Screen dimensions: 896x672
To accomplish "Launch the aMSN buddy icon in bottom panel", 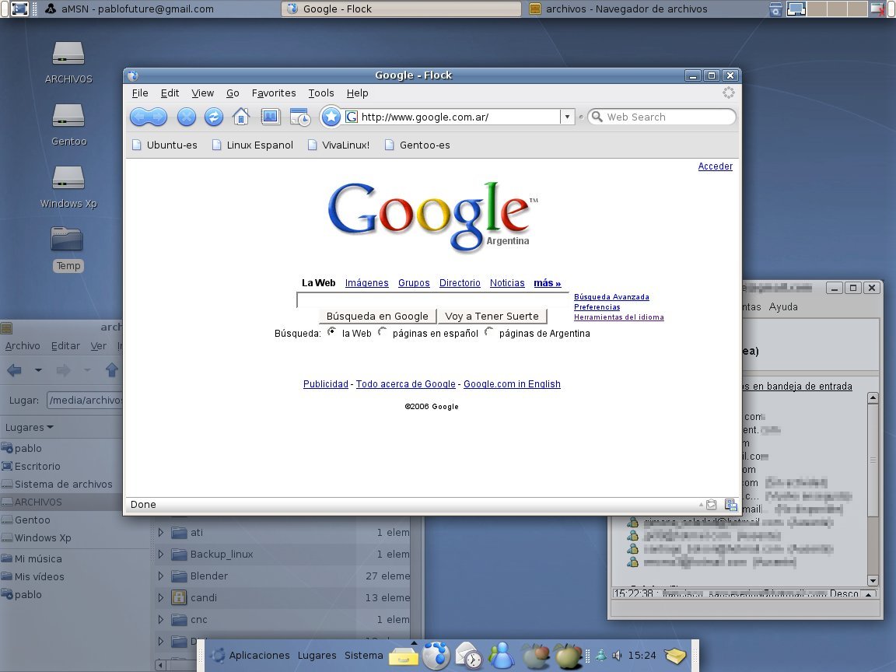I will pos(502,656).
